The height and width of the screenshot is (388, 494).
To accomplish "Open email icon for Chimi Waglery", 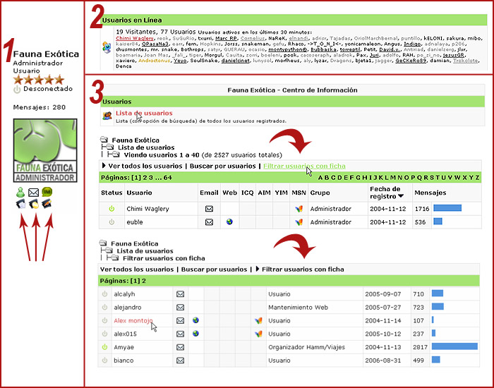I will (209, 209).
